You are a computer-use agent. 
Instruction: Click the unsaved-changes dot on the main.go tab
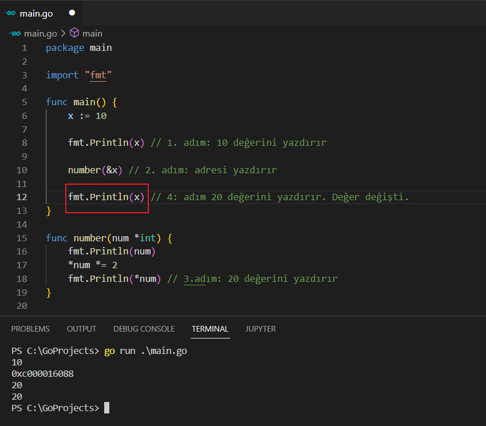pyautogui.click(x=72, y=13)
